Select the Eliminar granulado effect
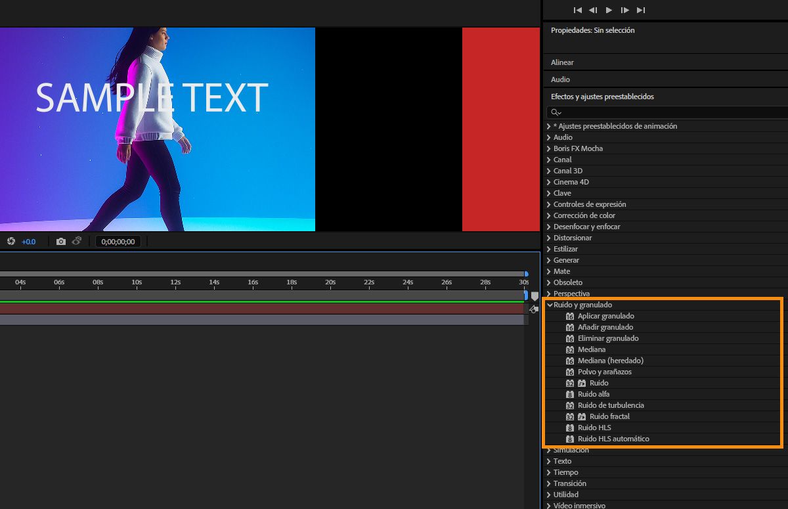The height and width of the screenshot is (509, 788). point(607,338)
